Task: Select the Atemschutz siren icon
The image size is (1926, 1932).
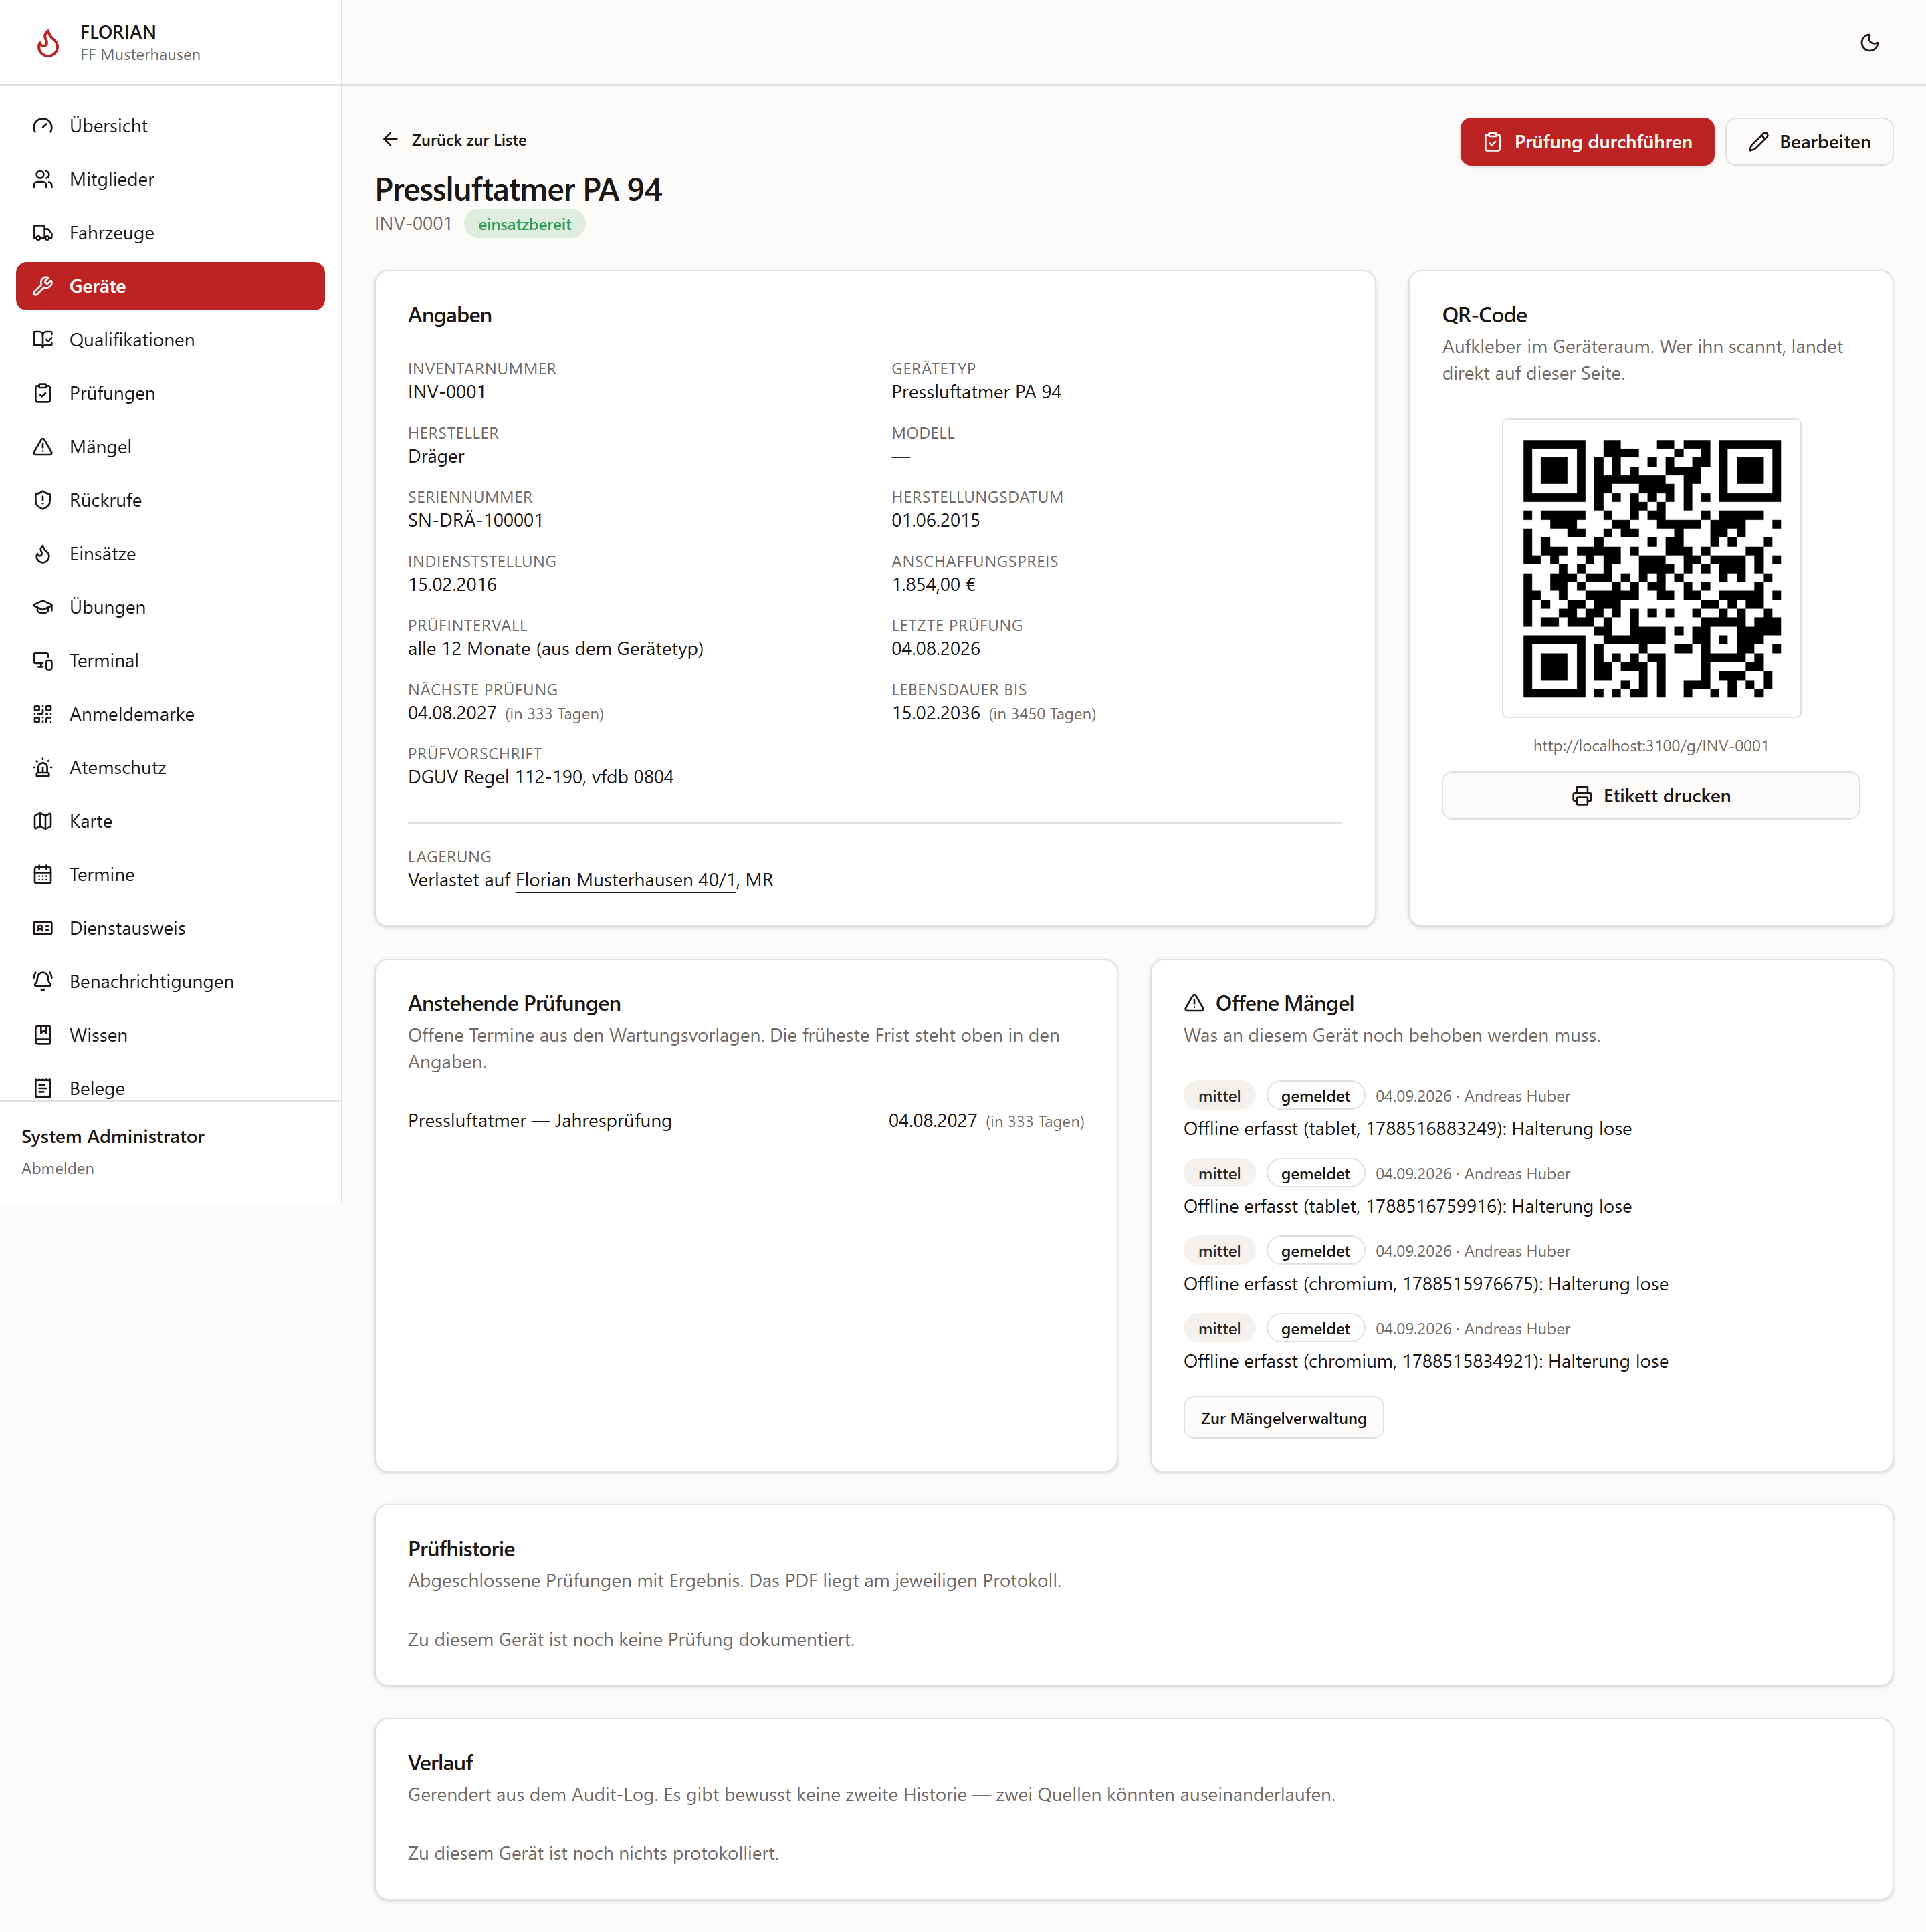Action: 43,768
